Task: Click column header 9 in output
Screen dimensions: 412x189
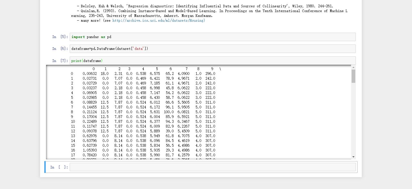Action: tap(212, 69)
